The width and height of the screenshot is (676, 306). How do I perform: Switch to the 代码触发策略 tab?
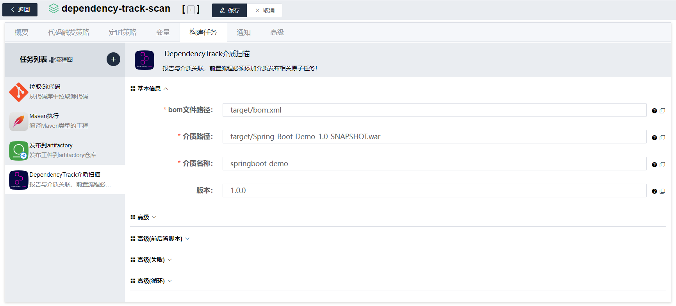pyautogui.click(x=69, y=32)
